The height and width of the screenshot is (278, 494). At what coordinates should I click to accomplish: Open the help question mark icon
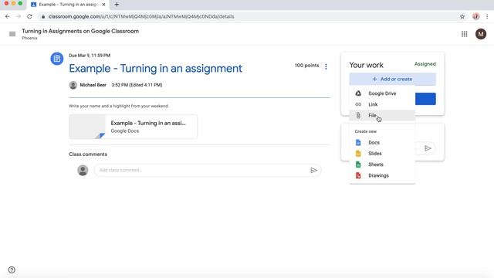click(12, 270)
